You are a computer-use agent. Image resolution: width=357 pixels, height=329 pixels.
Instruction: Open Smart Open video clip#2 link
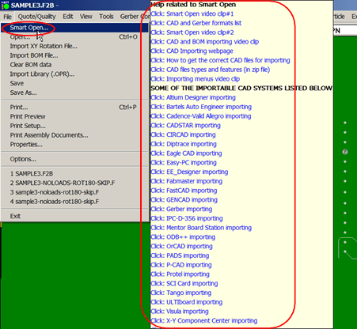(192, 32)
